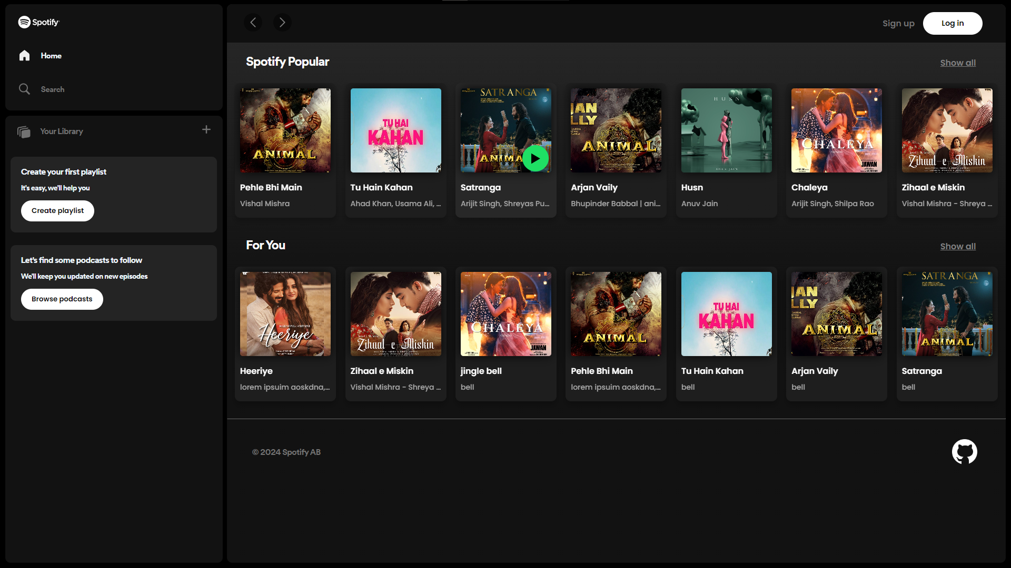Show all Spotify Popular songs
Screen dimensions: 1011x568
coord(958,63)
